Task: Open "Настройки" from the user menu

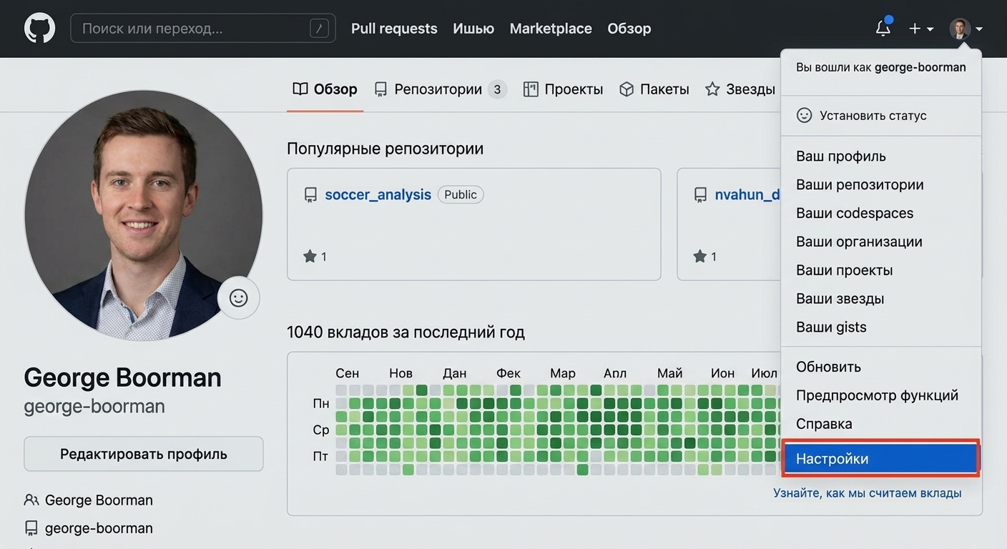Action: pos(881,458)
